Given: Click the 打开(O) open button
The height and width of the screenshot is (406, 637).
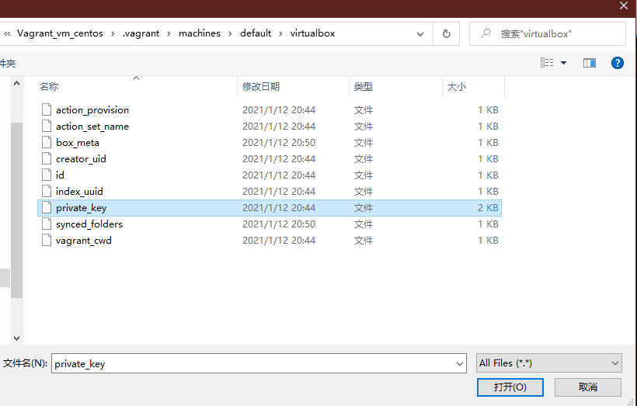Looking at the screenshot, I should tap(510, 387).
